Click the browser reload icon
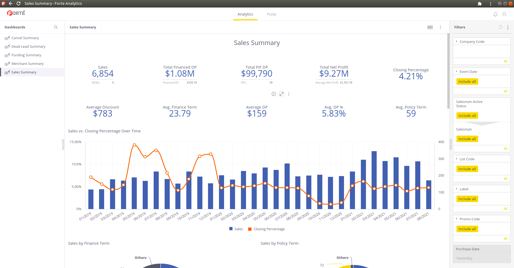Viewport: 514px width, 268px height. 18,3
